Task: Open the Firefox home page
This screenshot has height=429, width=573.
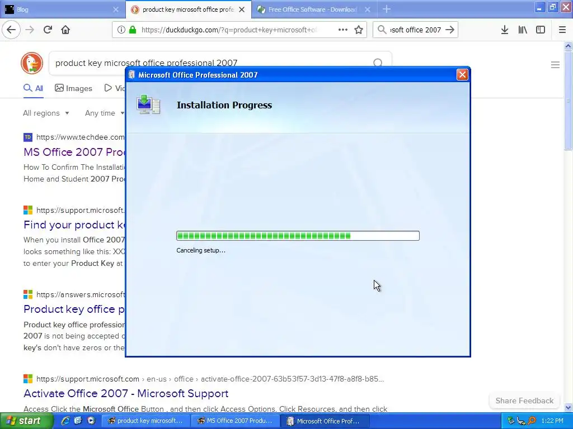Action: [65, 30]
